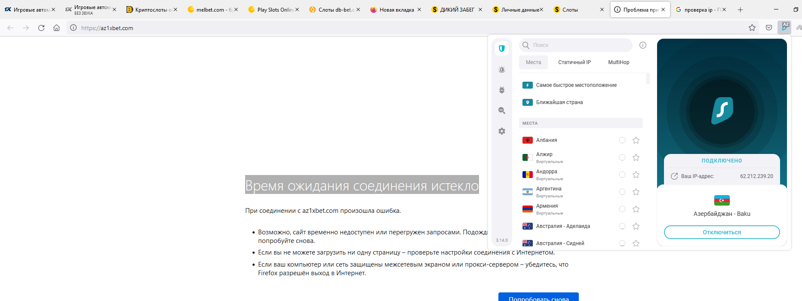Select the Албания radio circle

(x=622, y=140)
